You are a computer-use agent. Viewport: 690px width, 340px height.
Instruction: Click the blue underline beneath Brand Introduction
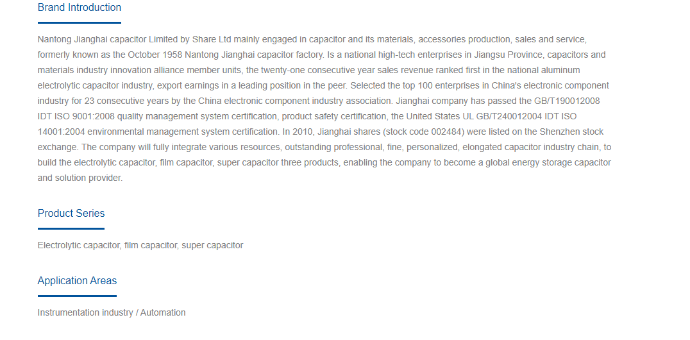pos(80,22)
